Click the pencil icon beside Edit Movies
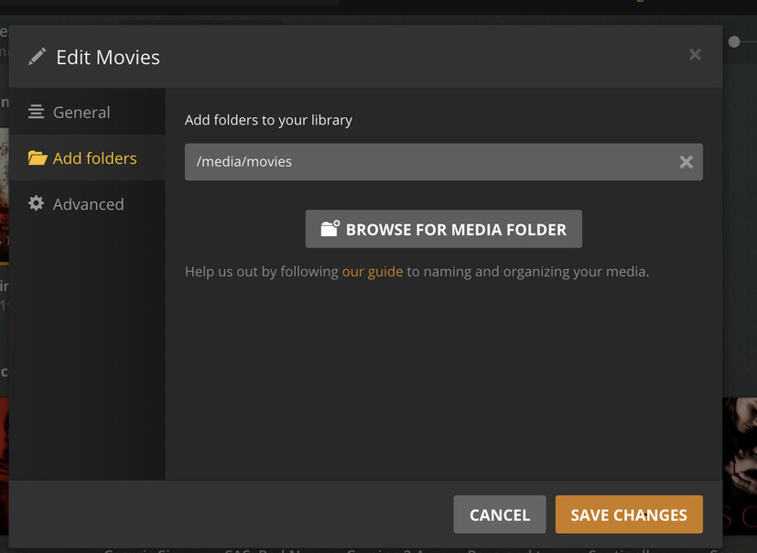Viewport: 757px width, 553px height. point(38,57)
